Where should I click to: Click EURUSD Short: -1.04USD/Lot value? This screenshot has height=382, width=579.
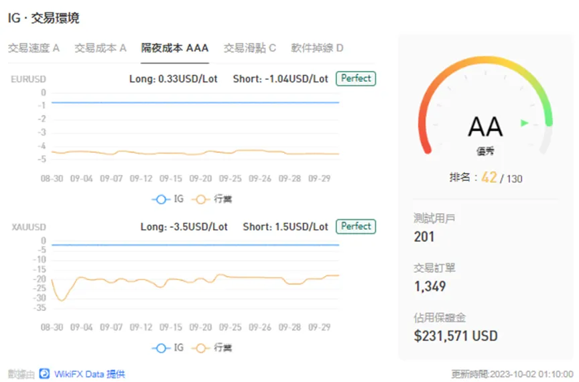(280, 79)
